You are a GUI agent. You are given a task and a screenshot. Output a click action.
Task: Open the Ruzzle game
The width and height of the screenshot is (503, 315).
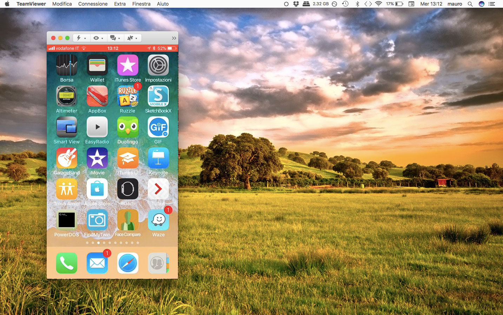click(x=128, y=96)
